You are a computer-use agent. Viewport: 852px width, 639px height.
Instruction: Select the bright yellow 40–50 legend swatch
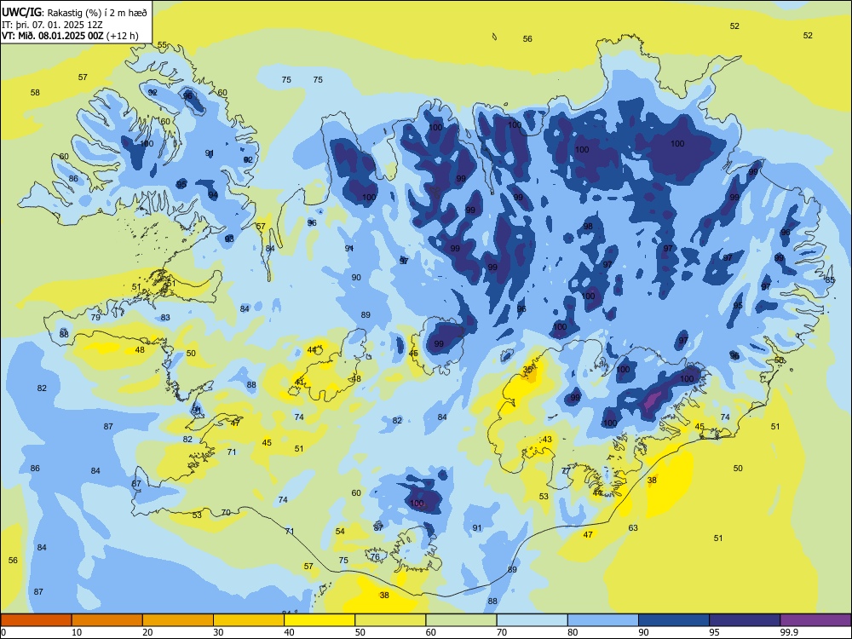319,620
